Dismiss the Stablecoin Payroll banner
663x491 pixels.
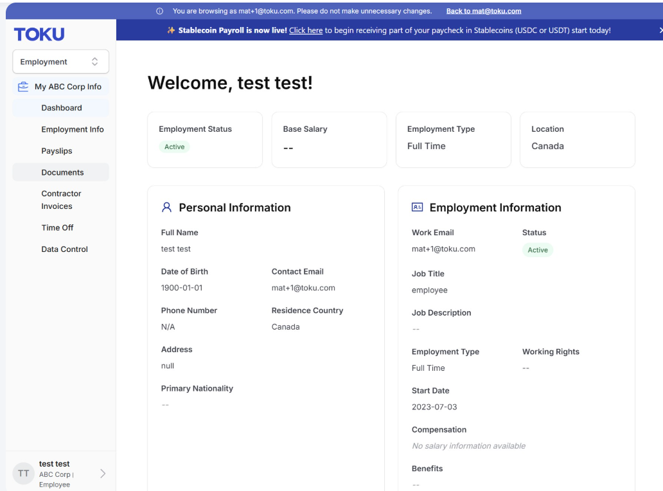click(660, 30)
